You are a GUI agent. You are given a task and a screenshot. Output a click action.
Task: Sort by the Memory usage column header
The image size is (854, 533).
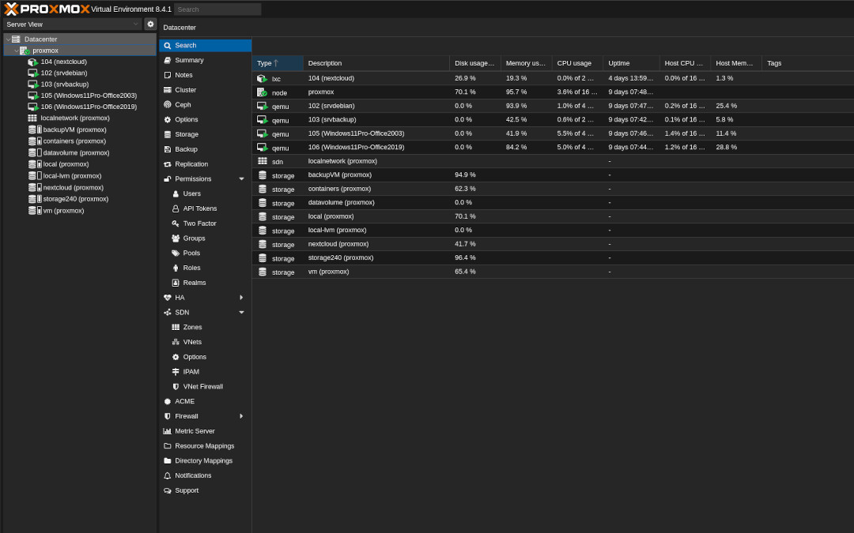pyautogui.click(x=526, y=63)
